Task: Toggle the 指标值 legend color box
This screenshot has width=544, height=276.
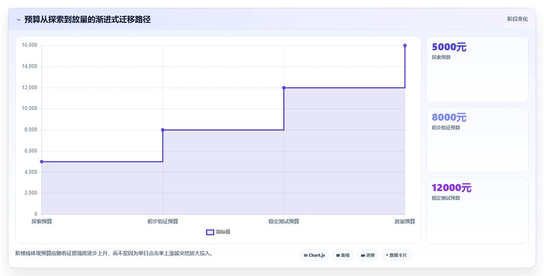Action: pyautogui.click(x=210, y=232)
